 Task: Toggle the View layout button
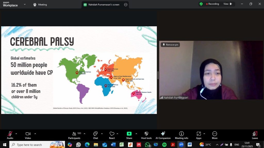[227, 4]
